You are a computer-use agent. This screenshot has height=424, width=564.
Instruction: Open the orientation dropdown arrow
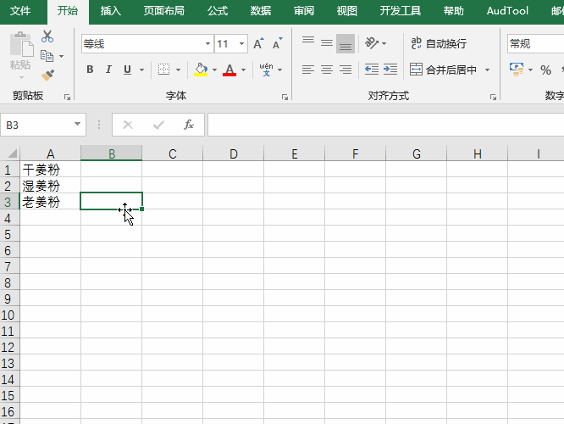[384, 43]
